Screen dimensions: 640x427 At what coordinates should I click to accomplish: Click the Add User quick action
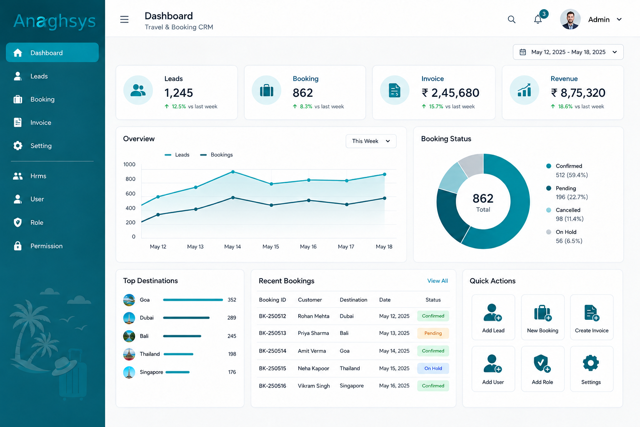pos(493,369)
